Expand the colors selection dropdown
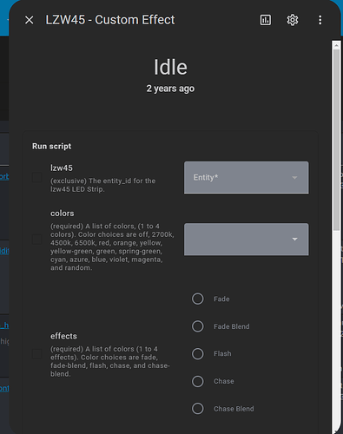The width and height of the screenshot is (343, 434). (x=247, y=240)
